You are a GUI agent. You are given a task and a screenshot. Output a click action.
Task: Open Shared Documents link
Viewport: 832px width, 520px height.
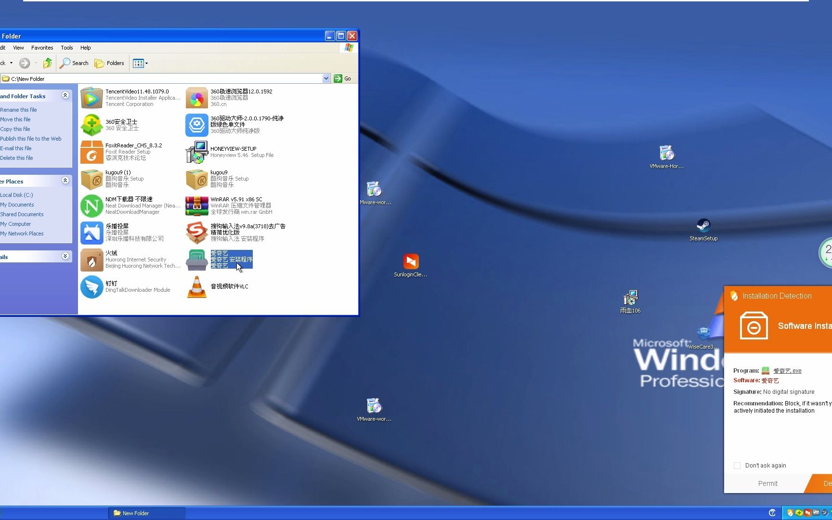click(22, 214)
